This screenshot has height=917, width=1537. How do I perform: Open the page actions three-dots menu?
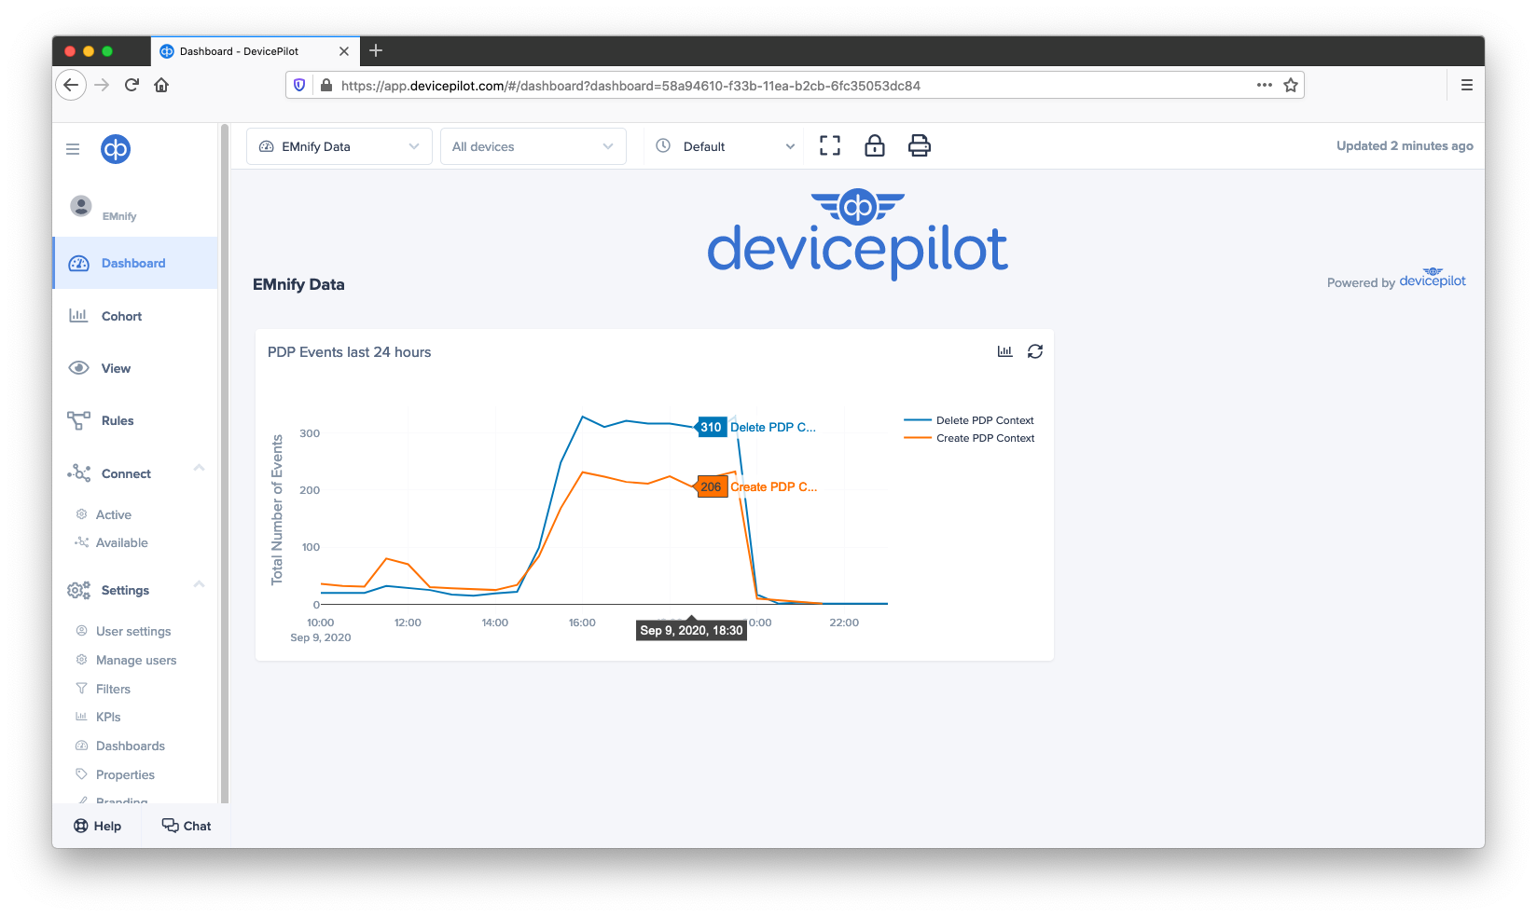1264,85
